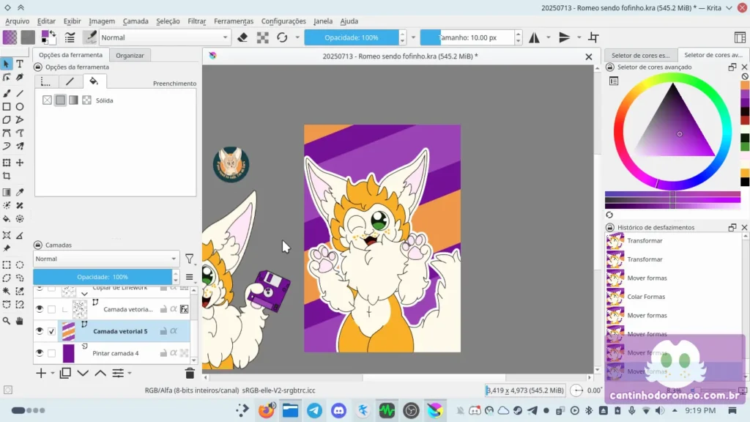
Task: Select the Text tool in the toolbox
Action: point(20,64)
